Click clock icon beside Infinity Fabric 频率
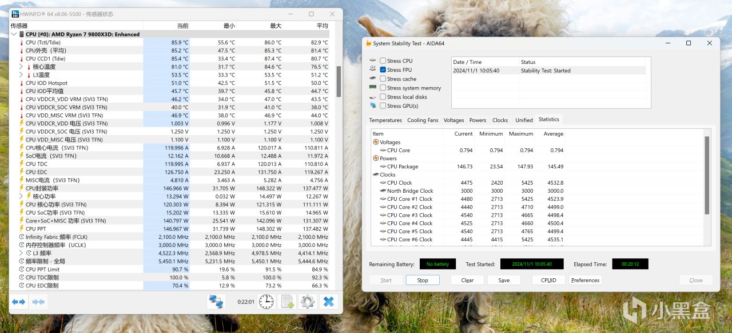732x333 pixels. 22,237
